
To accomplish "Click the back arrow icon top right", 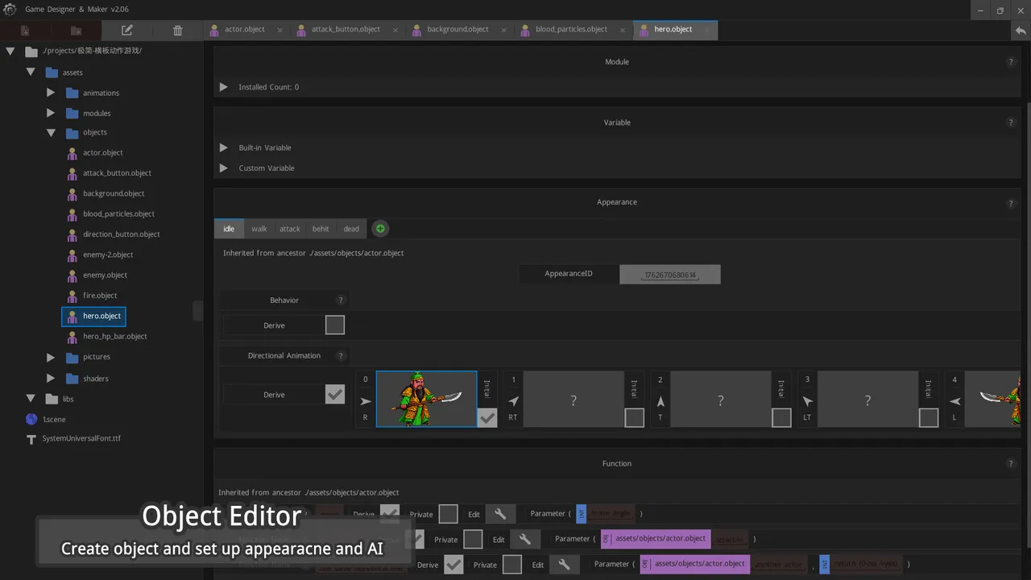I will pyautogui.click(x=1021, y=30).
